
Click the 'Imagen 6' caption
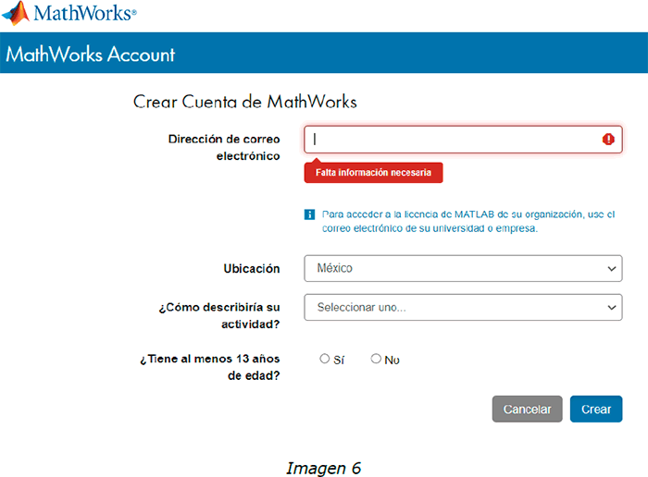point(324,468)
